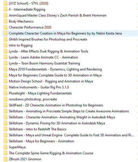This screenshot has height=162, width=138.
Task: Click the folder icon beside rossdraws photoshop, procreate
Action: tap(5, 99)
